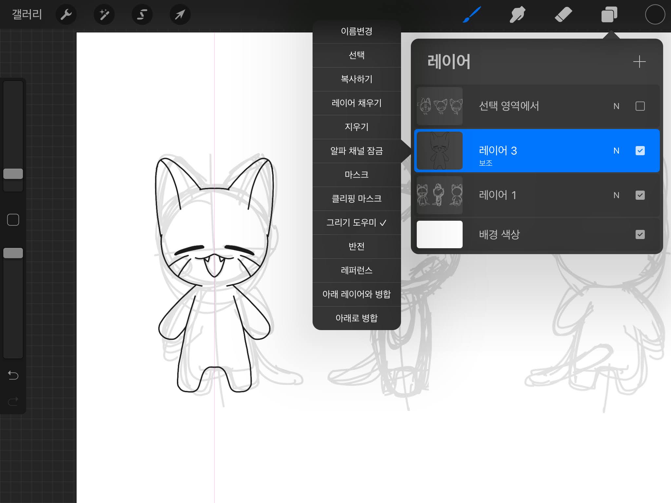
Task: Open blend mode N of 선택 영역에서
Action: click(x=616, y=106)
